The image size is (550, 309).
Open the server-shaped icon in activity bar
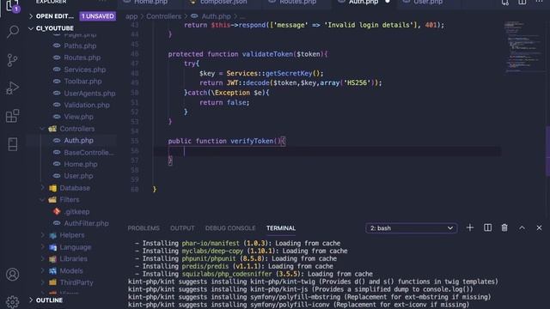click(13, 144)
